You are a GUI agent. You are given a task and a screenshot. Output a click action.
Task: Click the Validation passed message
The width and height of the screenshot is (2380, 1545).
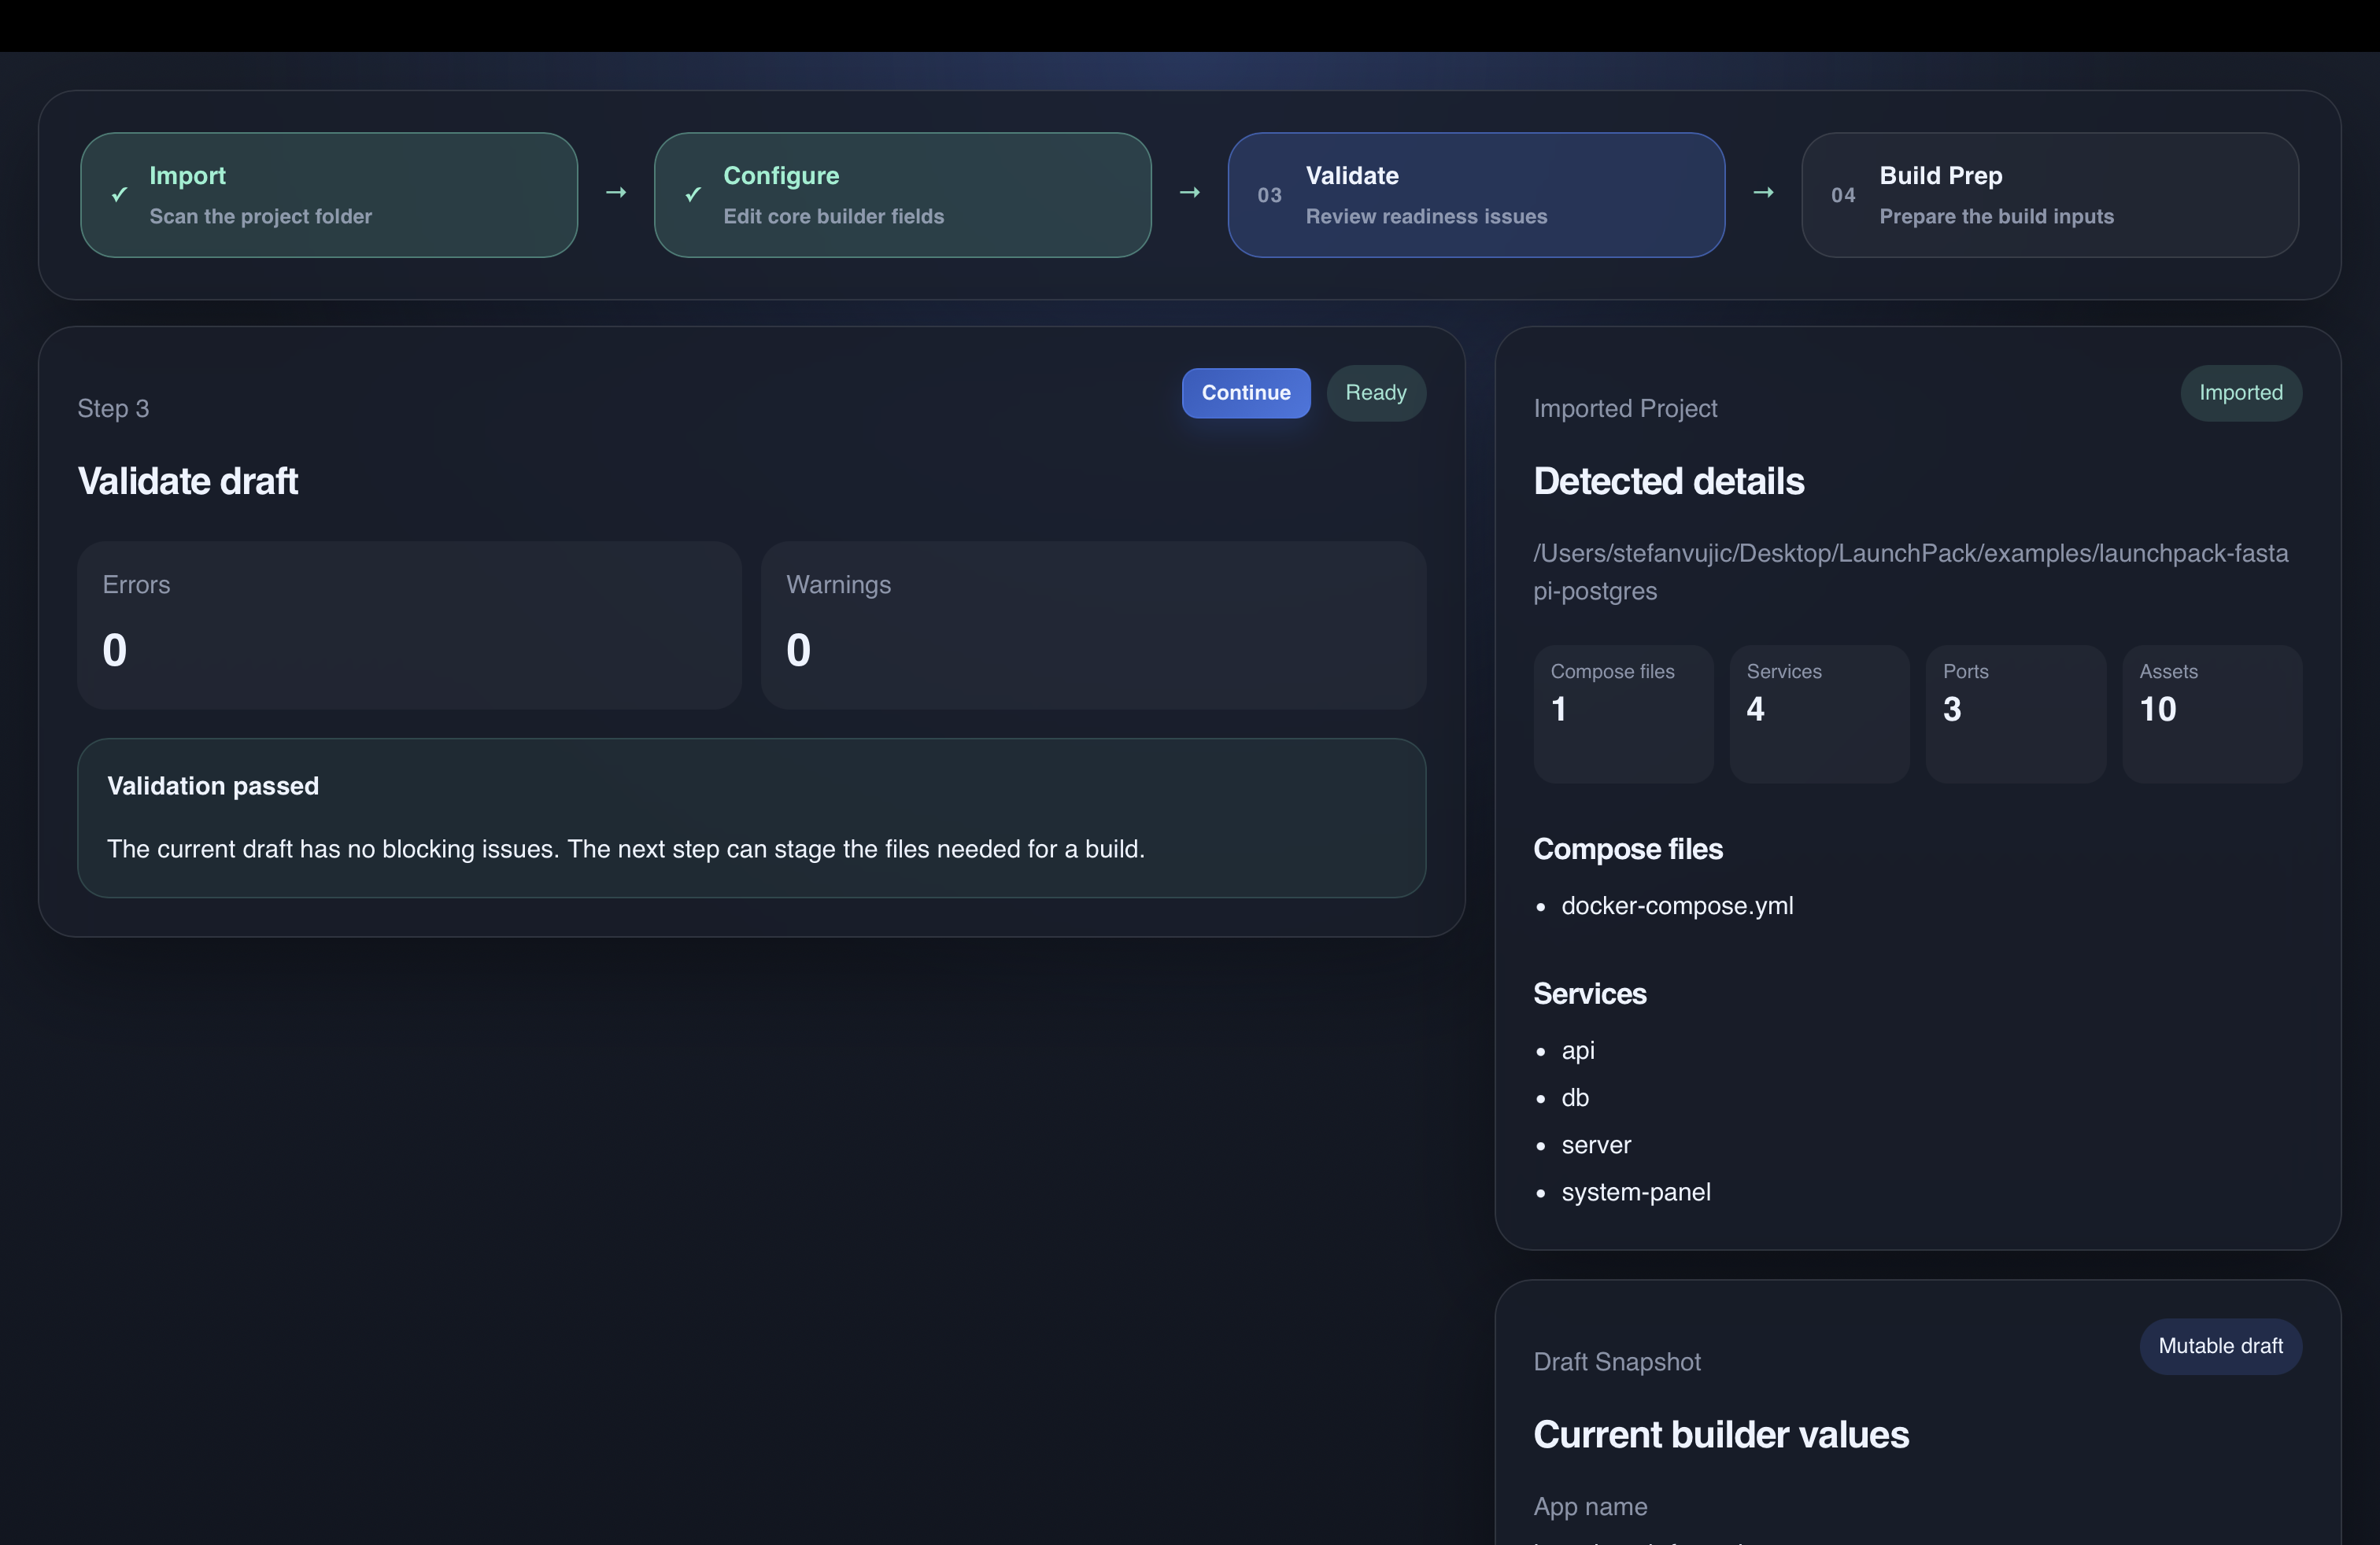(x=751, y=817)
